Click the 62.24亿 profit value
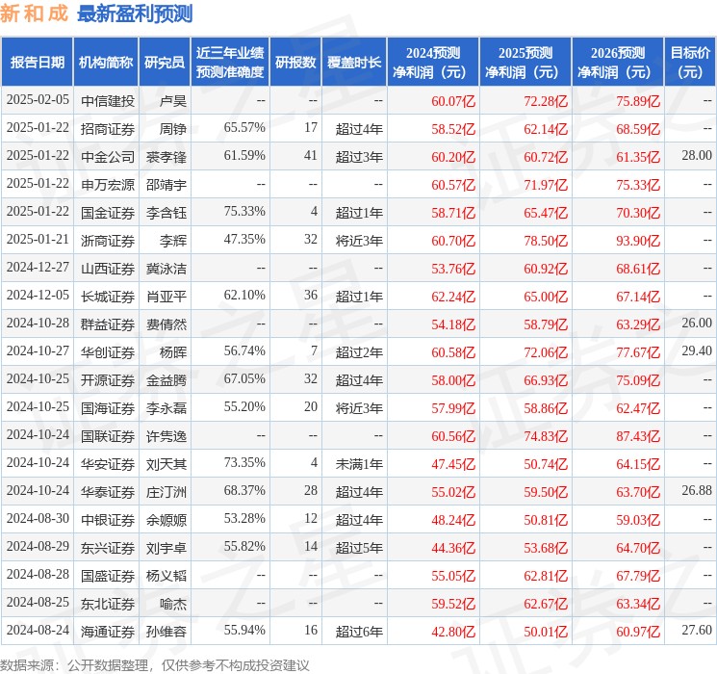The image size is (717, 674). (453, 297)
